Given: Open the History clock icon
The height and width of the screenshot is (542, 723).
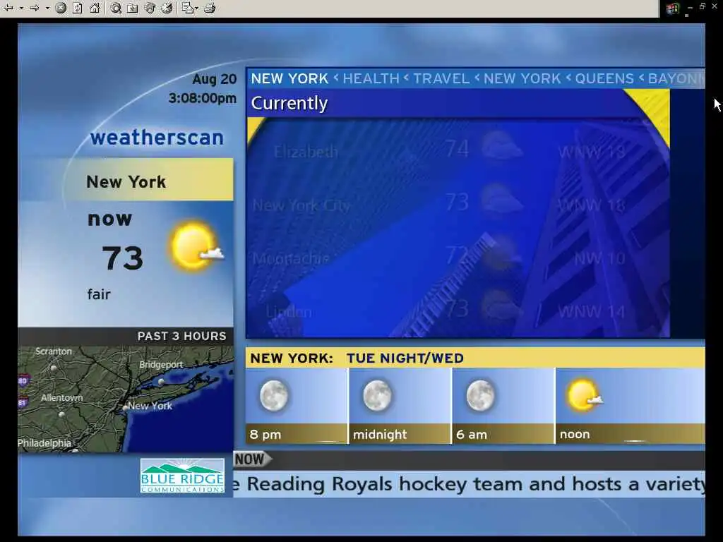Looking at the screenshot, I should [x=167, y=8].
